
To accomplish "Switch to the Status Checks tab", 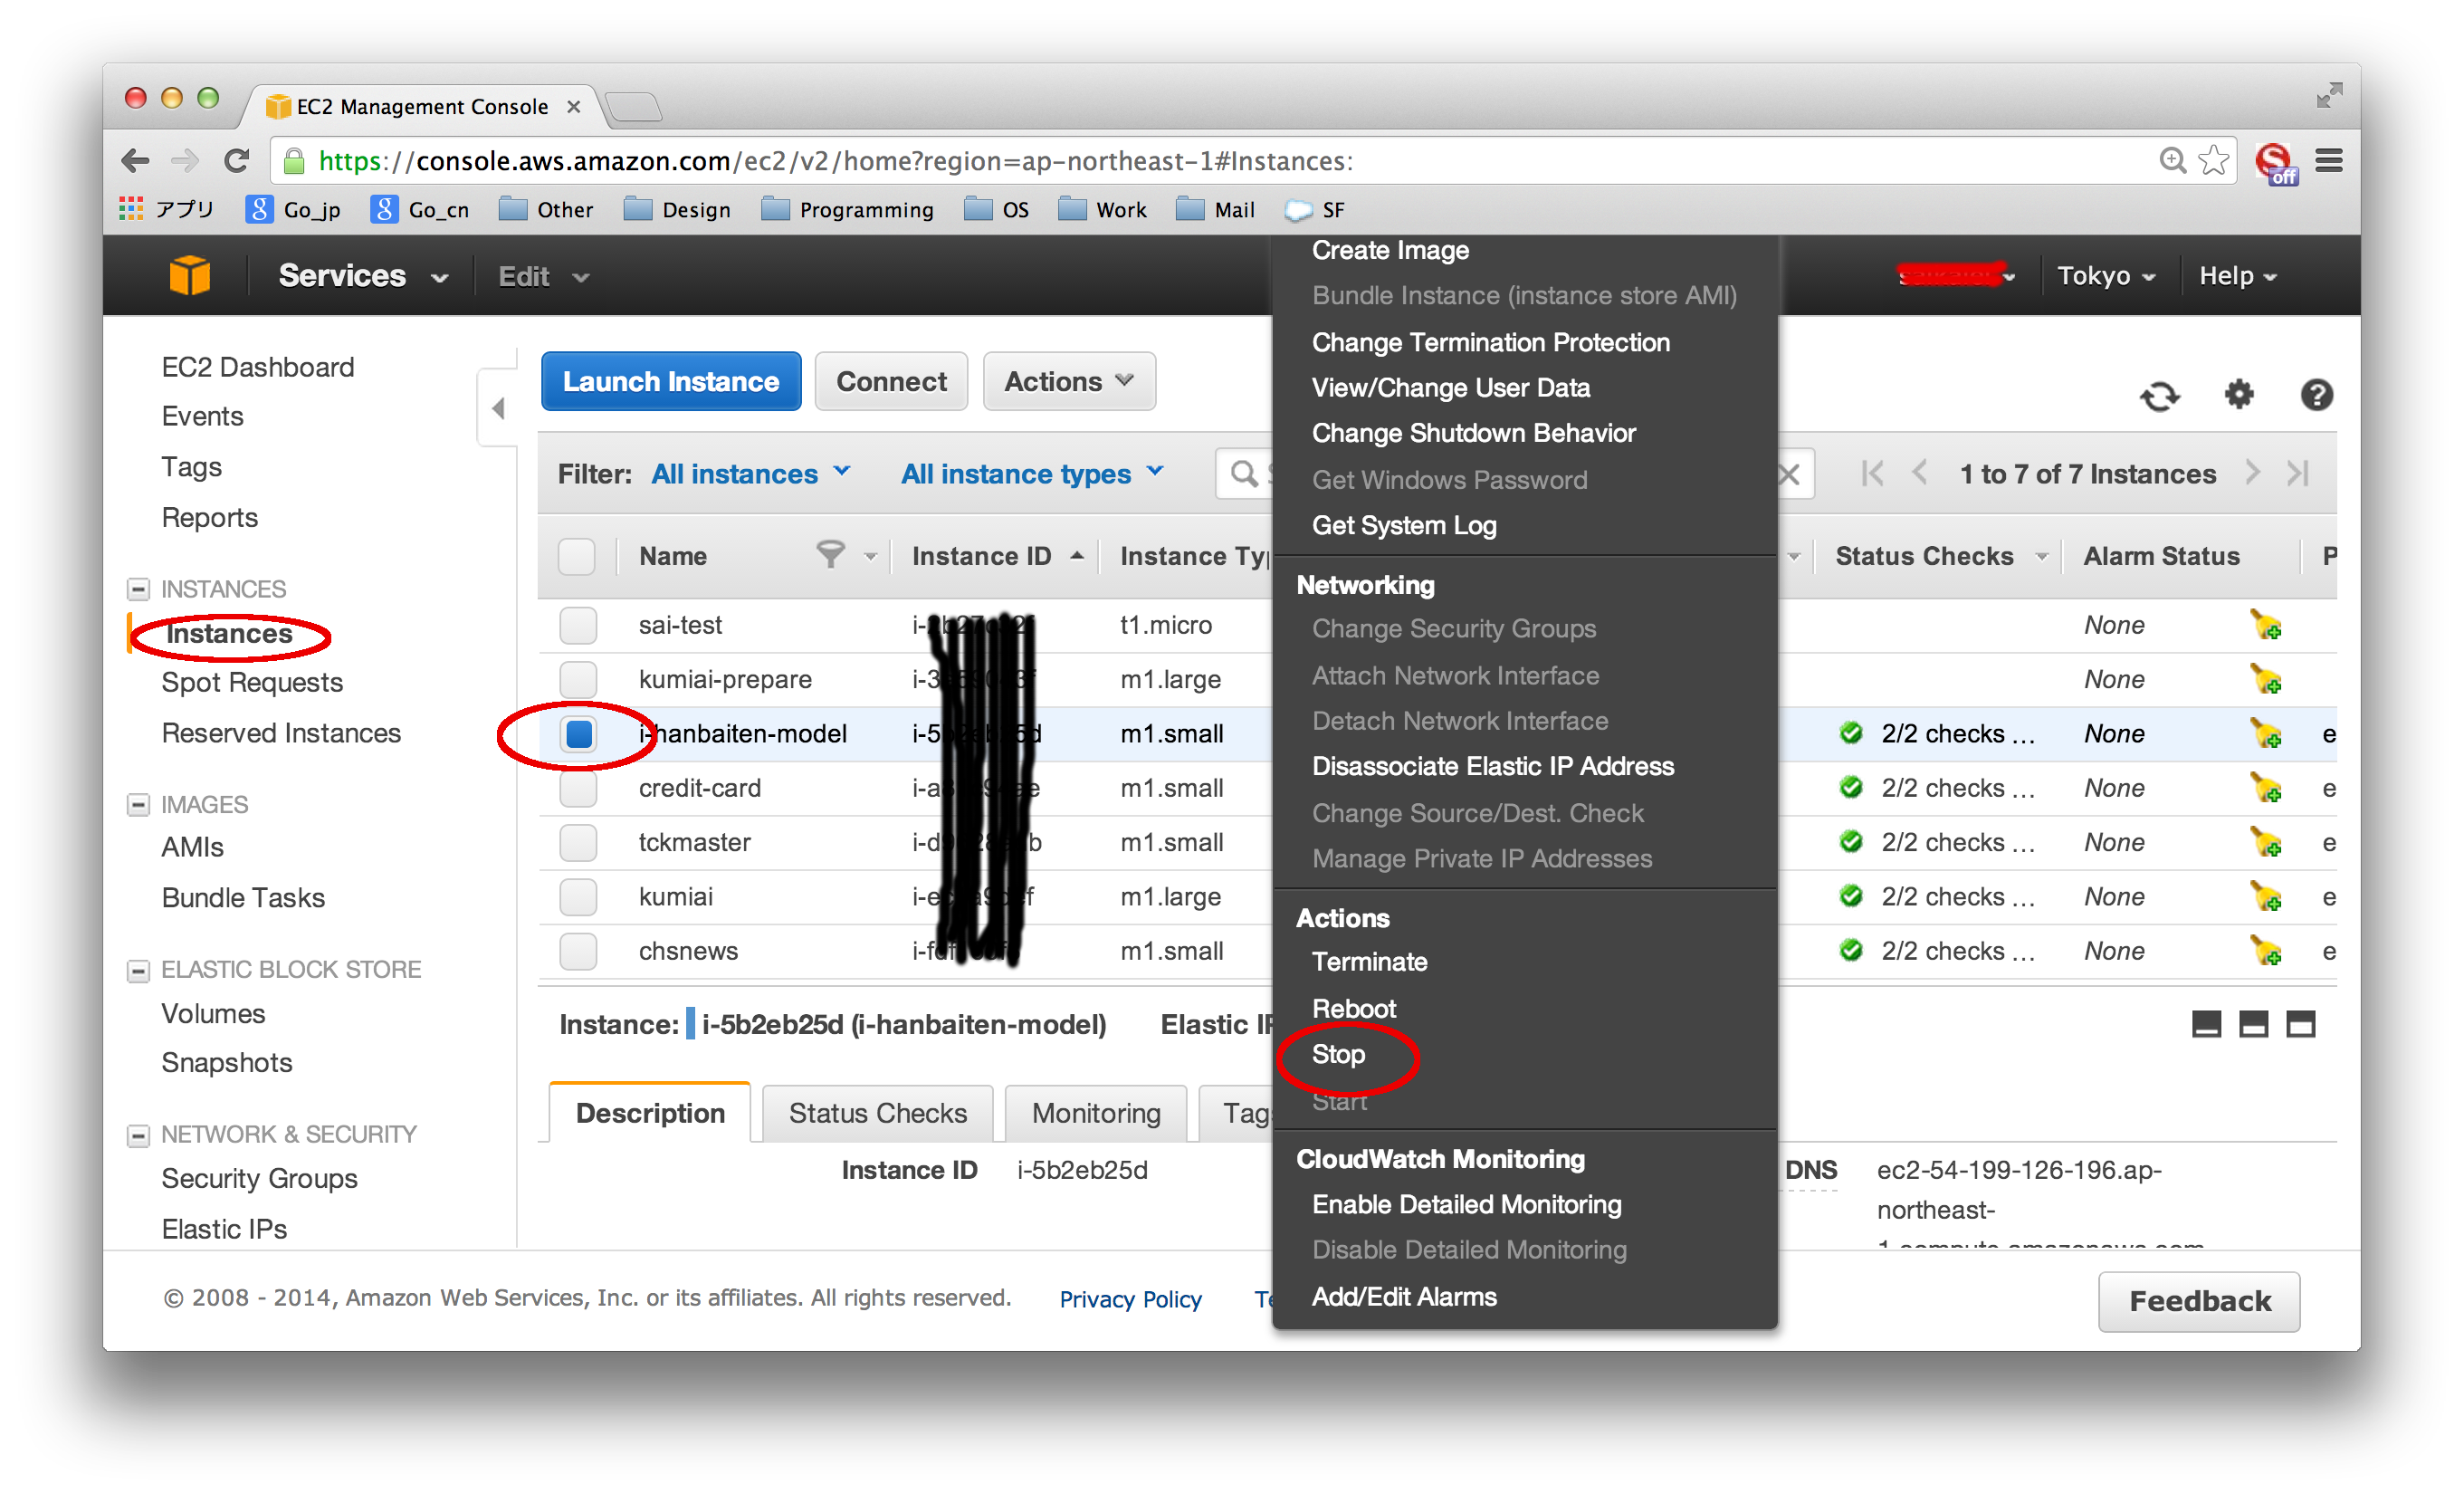I will coord(877,1113).
